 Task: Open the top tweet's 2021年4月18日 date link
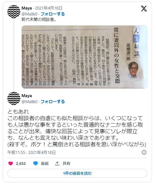point(49,8)
